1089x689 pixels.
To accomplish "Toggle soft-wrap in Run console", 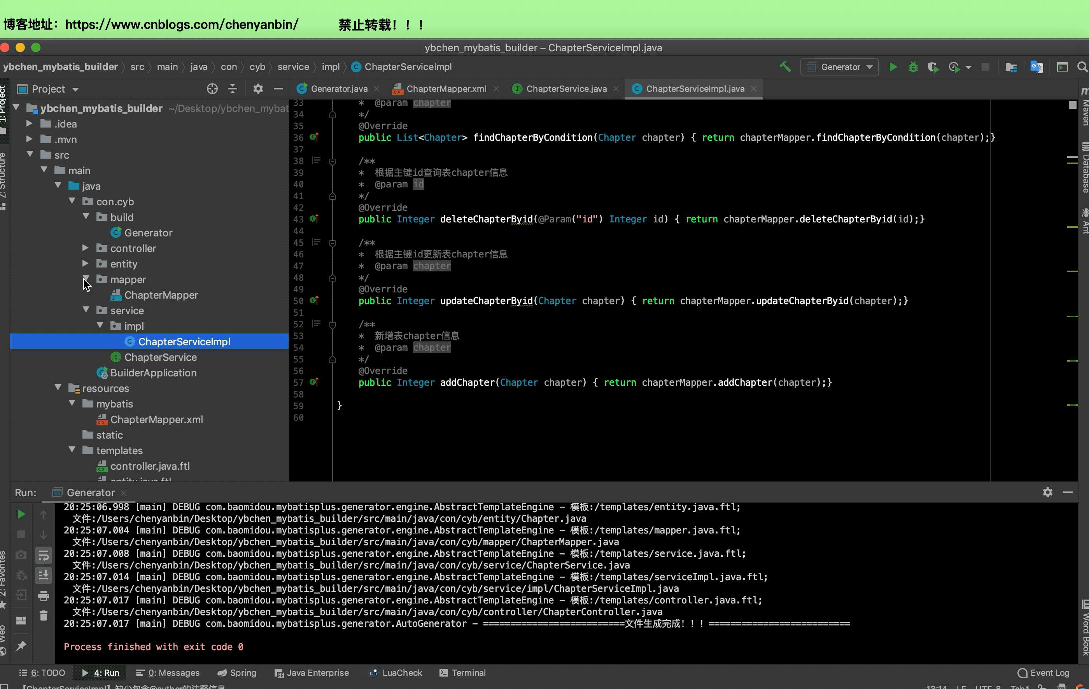I will tap(44, 555).
